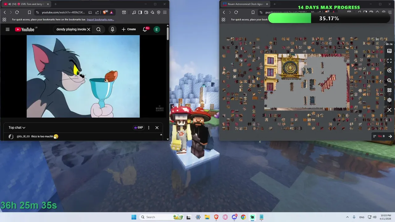This screenshot has height=222, width=395.
Task: Open Google Chrome taskbar icon
Action: tap(243, 217)
